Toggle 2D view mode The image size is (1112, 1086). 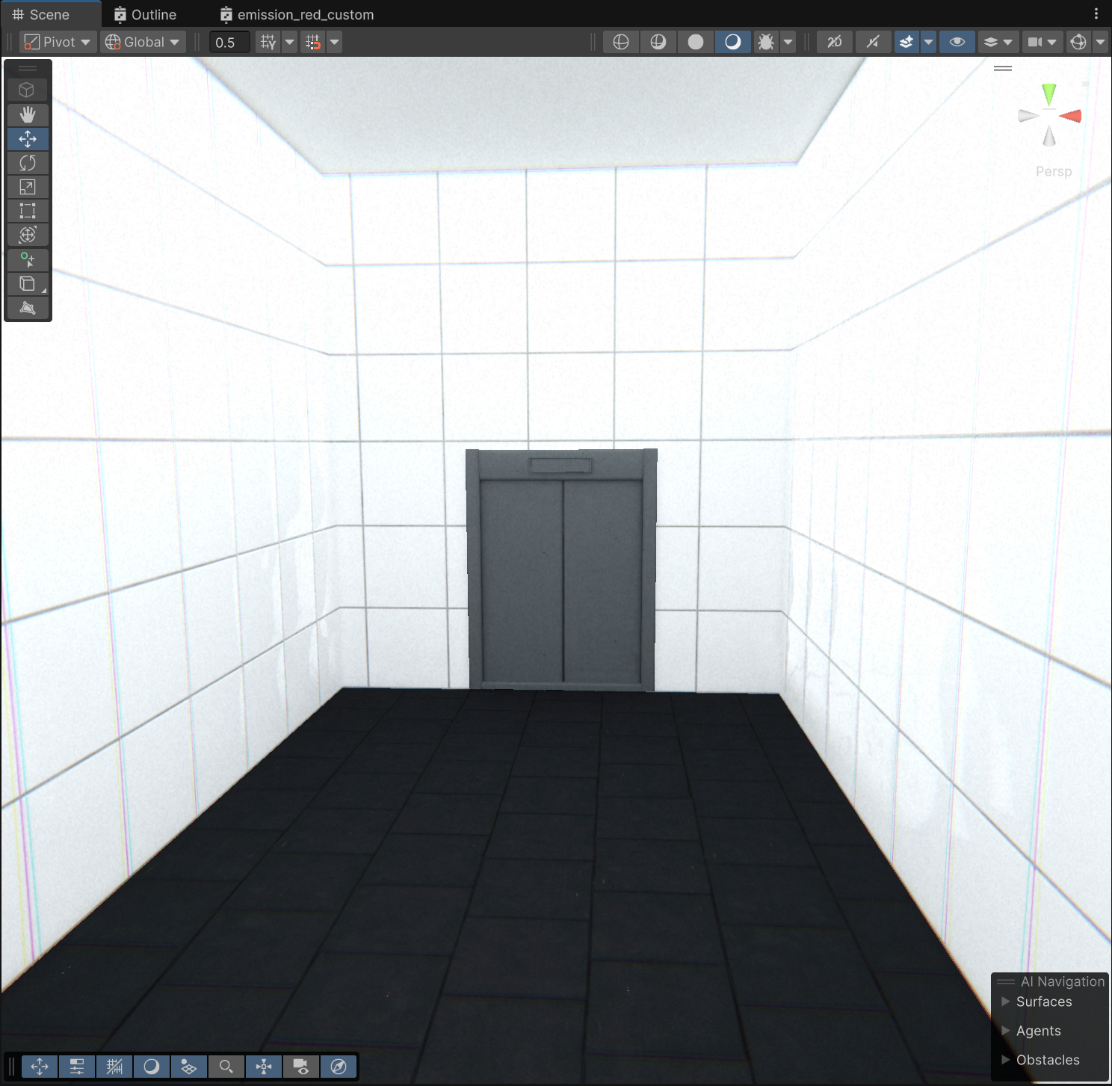point(835,42)
